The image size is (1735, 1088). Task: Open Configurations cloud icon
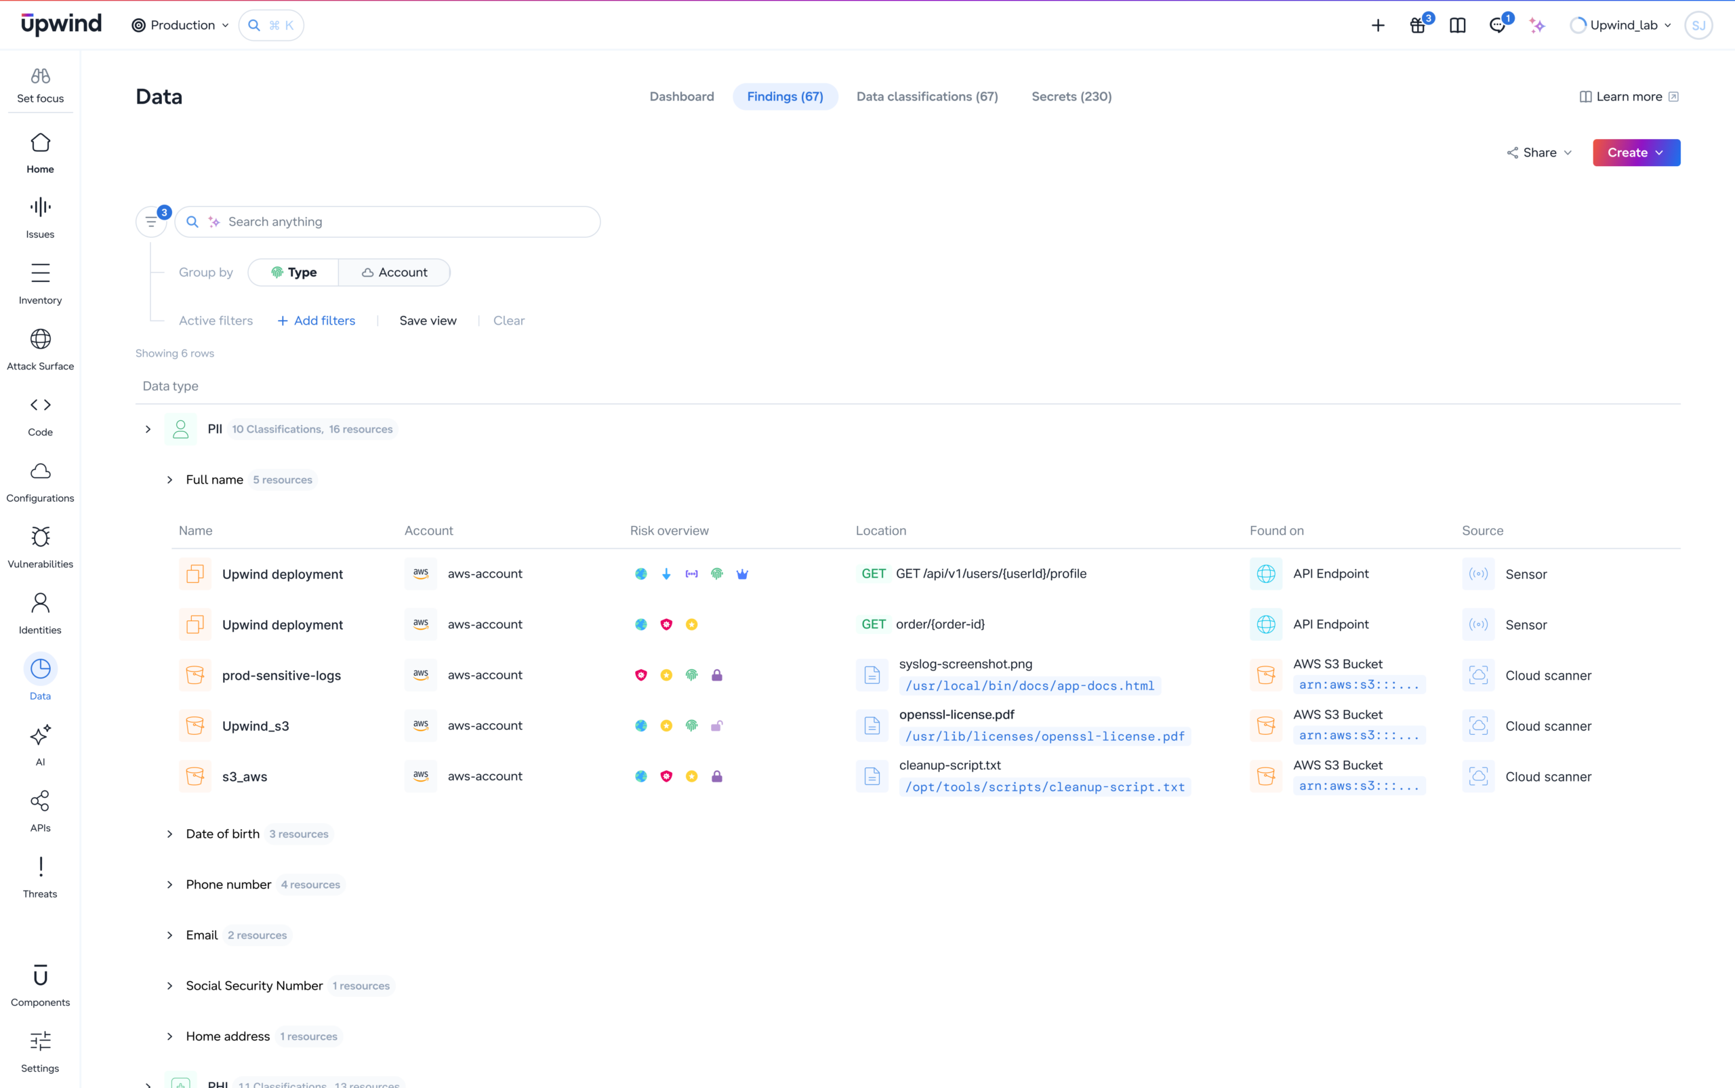click(40, 470)
